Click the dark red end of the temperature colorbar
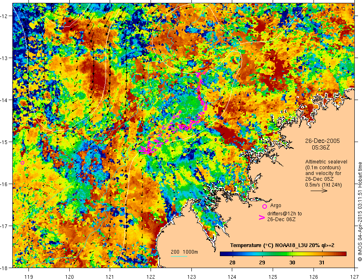The width and height of the screenshot is (363, 280). [344, 254]
